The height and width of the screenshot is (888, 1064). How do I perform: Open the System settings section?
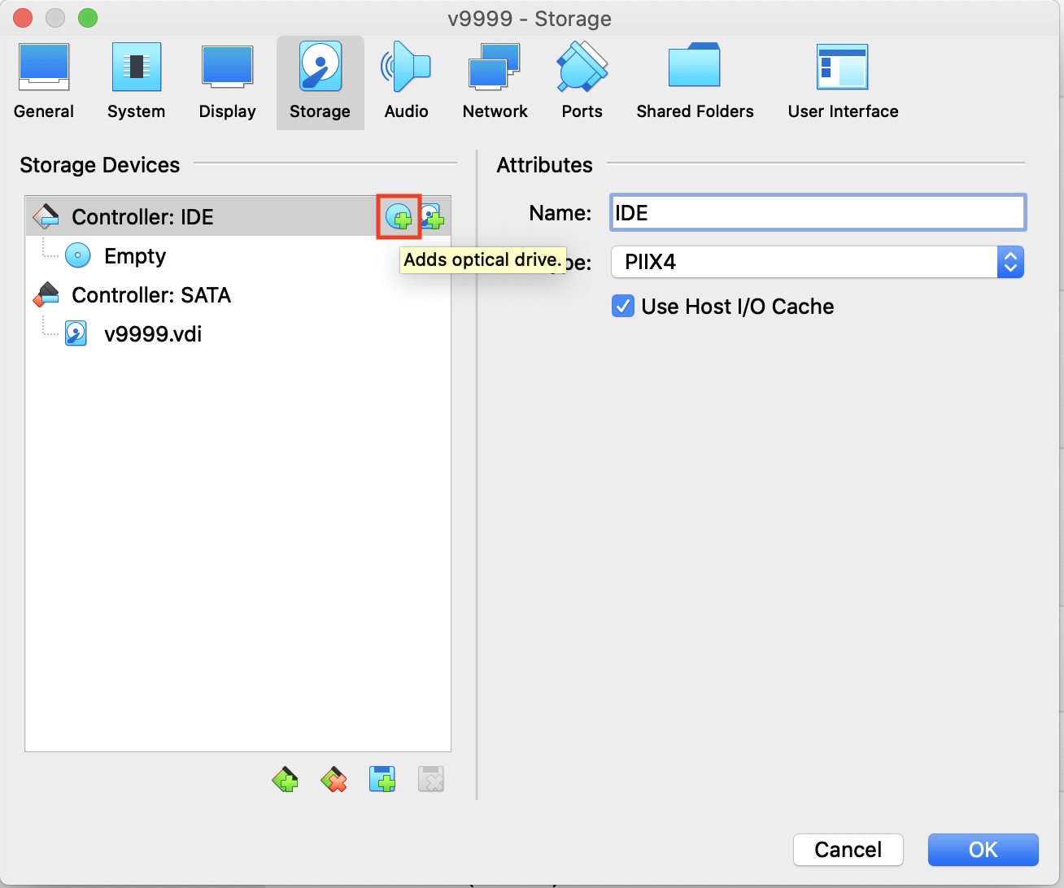tap(136, 82)
